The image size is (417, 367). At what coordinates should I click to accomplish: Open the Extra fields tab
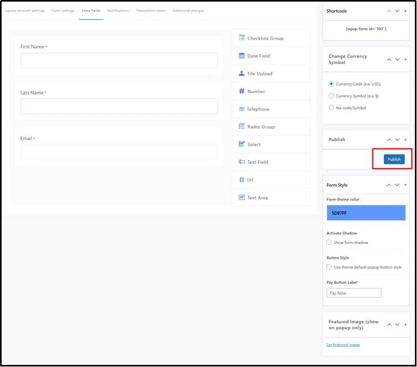point(91,11)
